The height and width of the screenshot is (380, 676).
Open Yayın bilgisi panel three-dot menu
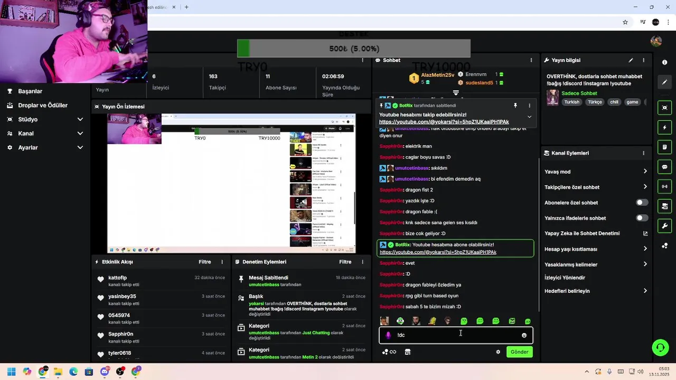coord(643,60)
